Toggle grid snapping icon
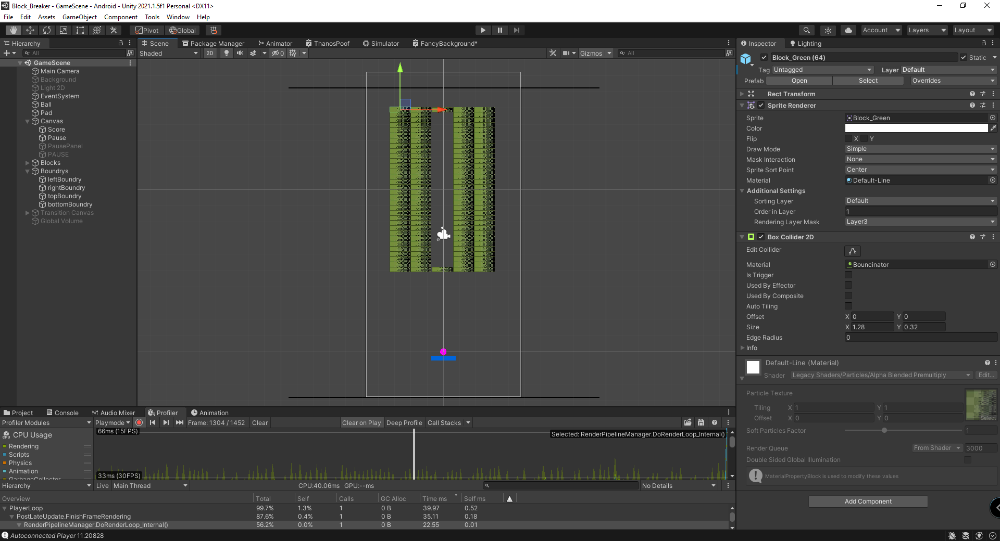This screenshot has height=541, width=1000. pos(214,30)
